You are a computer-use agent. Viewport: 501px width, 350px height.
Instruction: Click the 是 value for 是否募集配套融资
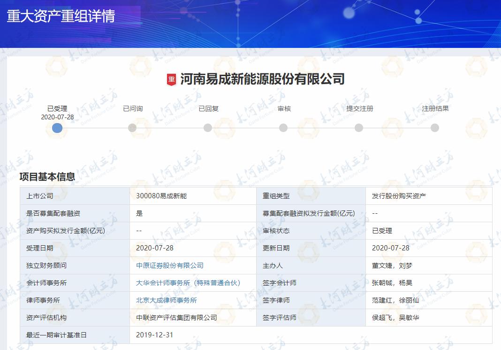(x=139, y=213)
